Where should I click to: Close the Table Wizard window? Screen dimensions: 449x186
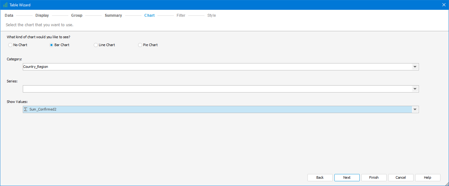(x=444, y=5)
